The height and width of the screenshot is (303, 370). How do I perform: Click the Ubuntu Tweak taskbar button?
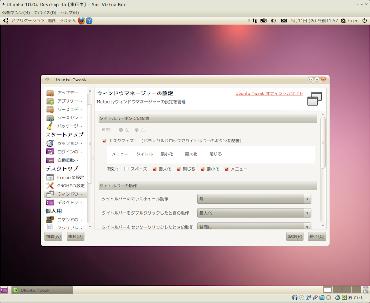tap(42, 290)
